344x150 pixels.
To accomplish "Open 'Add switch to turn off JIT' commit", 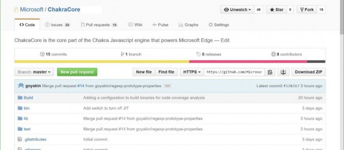I will 106,108.
